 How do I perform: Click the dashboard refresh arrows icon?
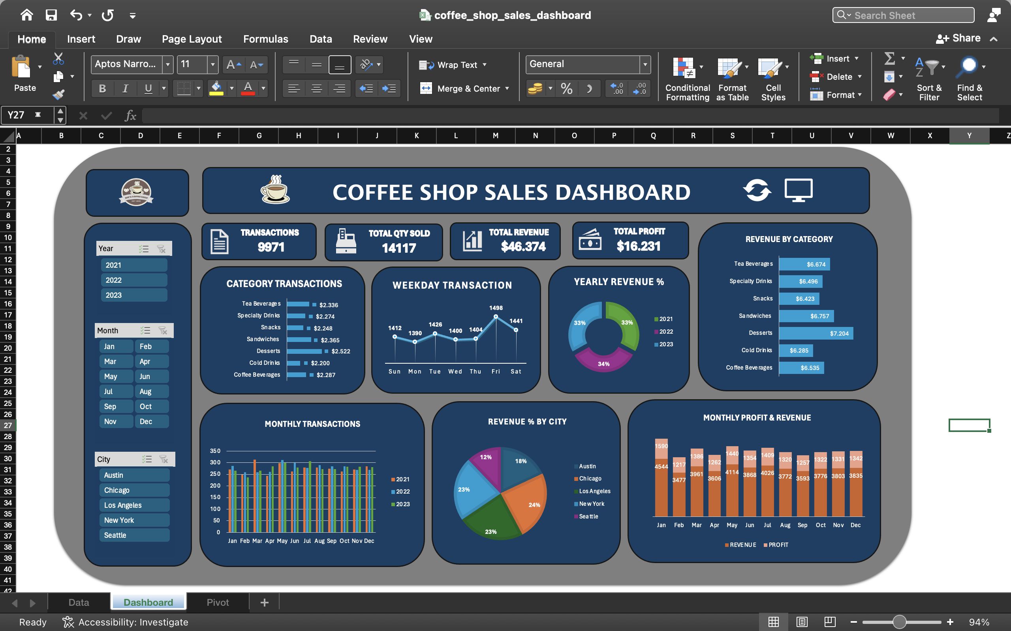tap(757, 190)
